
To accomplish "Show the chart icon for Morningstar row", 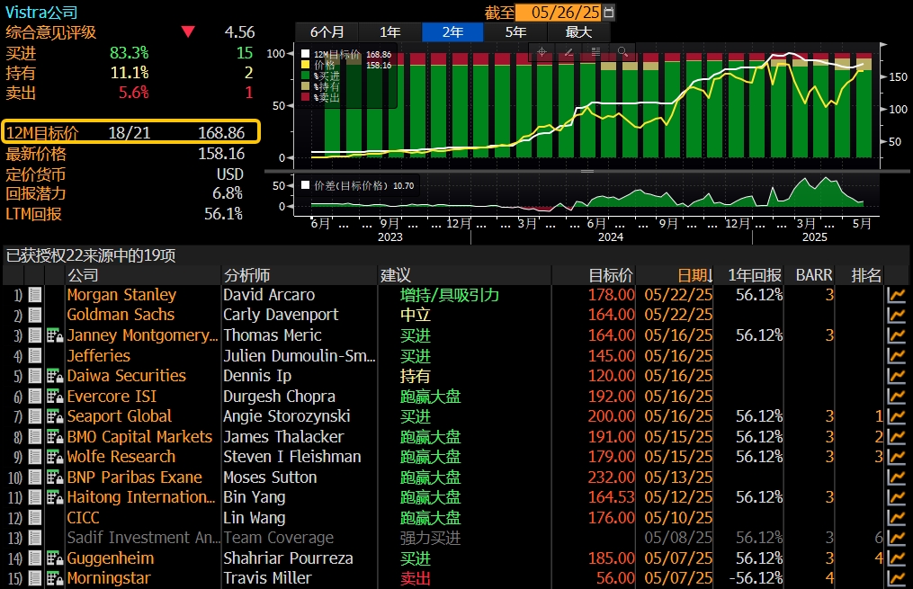I will pyautogui.click(x=896, y=578).
